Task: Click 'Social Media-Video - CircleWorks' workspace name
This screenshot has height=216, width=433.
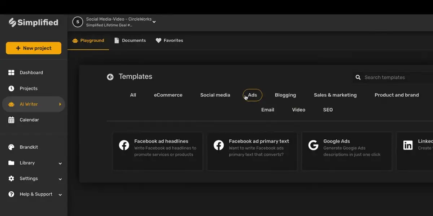Action: (x=119, y=19)
